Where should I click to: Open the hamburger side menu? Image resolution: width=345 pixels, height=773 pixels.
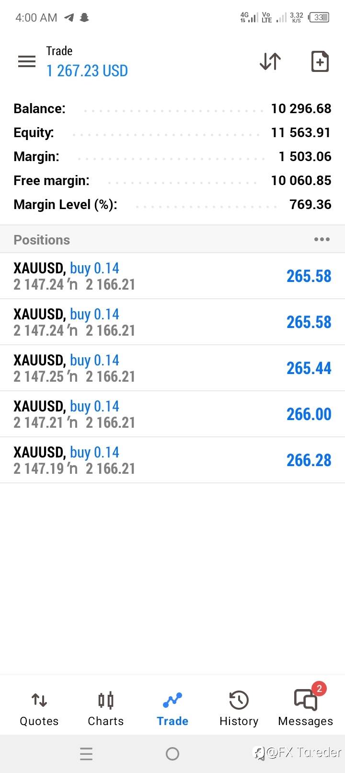pos(27,61)
